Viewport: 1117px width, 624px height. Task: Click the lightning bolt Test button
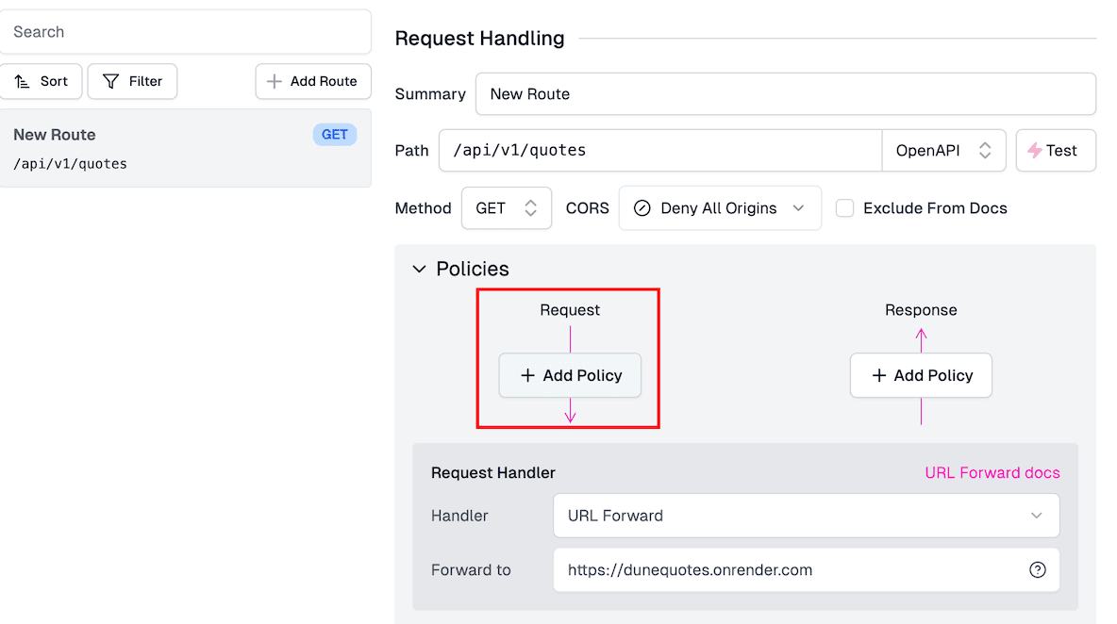point(1055,151)
